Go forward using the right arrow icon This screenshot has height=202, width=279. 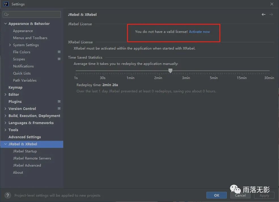point(271,14)
